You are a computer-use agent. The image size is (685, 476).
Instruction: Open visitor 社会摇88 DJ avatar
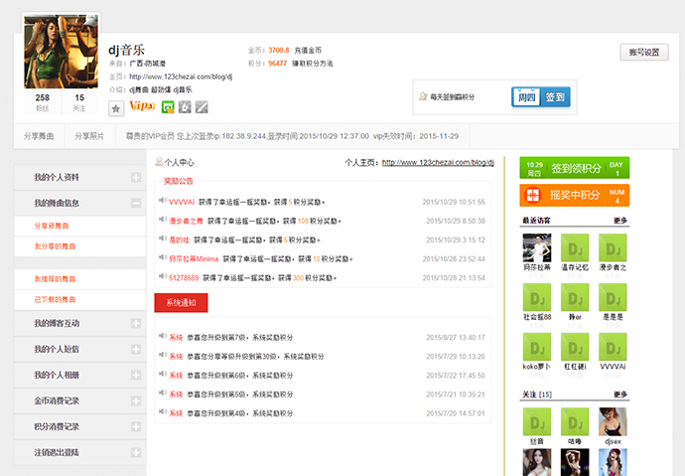(536, 297)
